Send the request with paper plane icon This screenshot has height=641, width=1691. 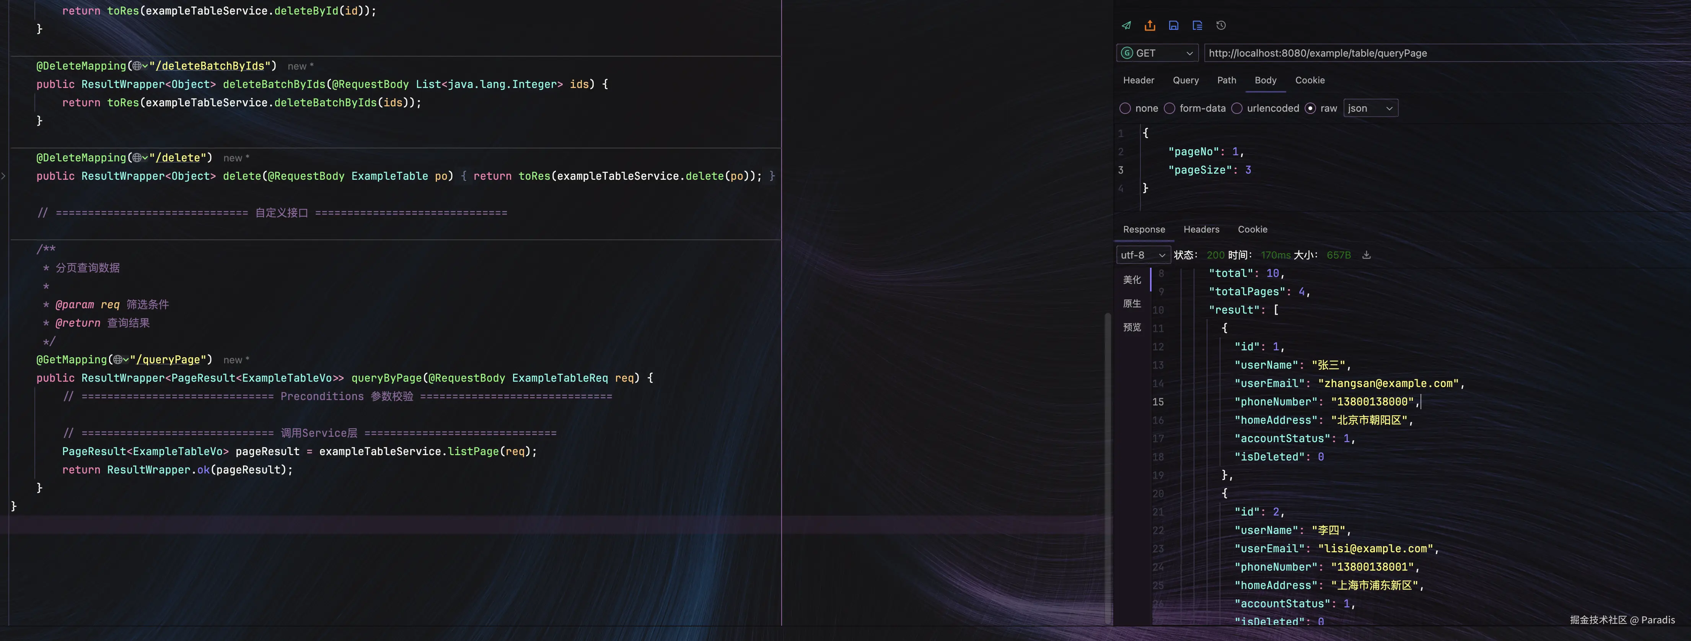point(1126,26)
